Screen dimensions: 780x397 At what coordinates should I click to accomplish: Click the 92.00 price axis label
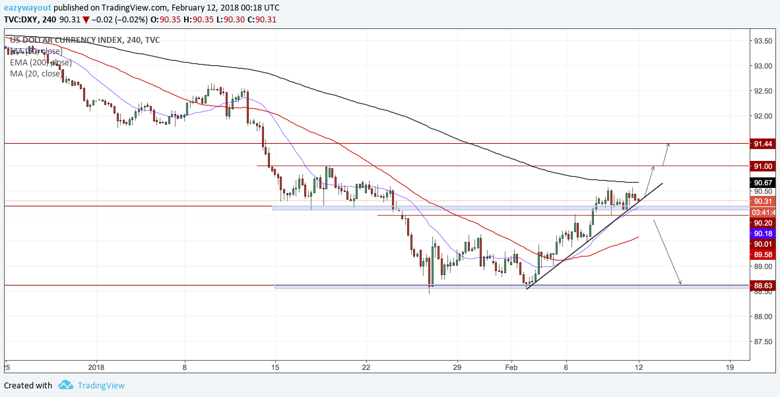(x=763, y=116)
